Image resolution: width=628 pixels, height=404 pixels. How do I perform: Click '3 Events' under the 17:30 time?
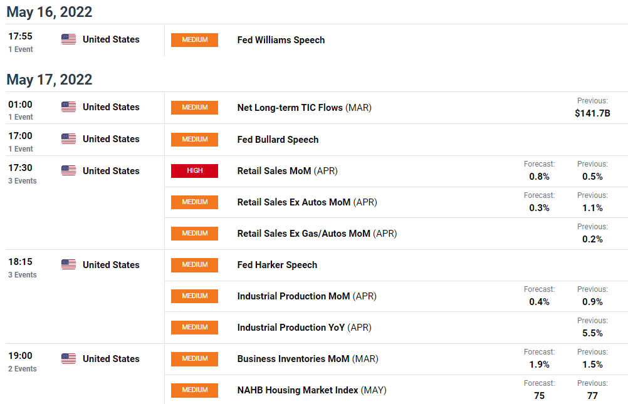click(23, 181)
